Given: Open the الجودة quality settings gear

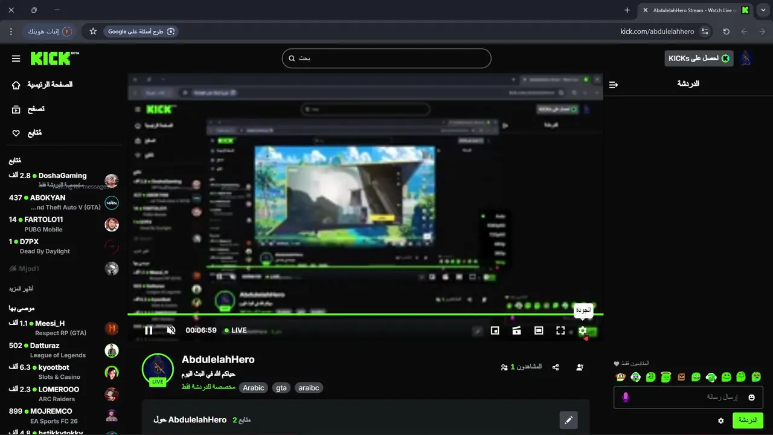Looking at the screenshot, I should click(583, 330).
